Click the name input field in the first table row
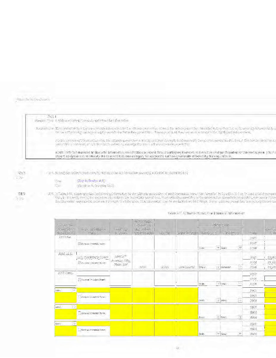 [92, 240]
